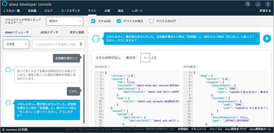This screenshot has width=274, height=133.
Task: Toggle the スキルI/O checkbox
Action: pos(93,21)
